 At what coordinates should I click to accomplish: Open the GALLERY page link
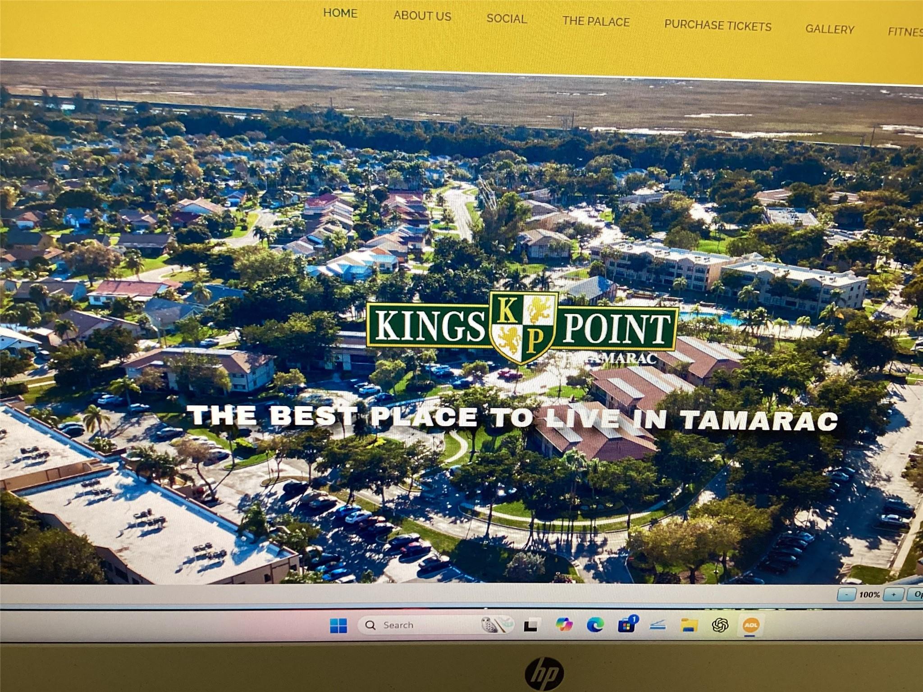830,29
